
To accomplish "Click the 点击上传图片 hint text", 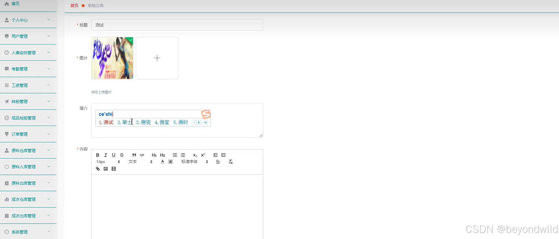I will coord(101,92).
